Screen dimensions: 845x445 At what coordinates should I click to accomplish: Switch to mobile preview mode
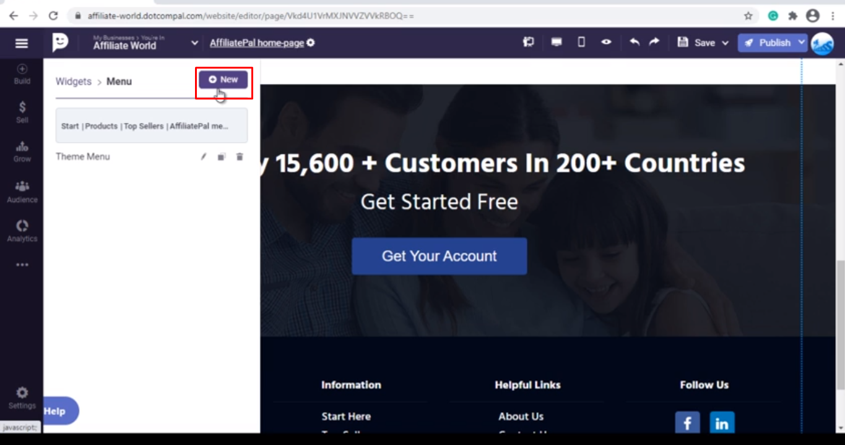point(581,42)
